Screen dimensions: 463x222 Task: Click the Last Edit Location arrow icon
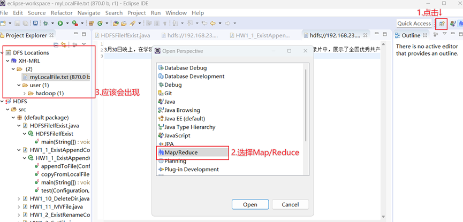point(204,24)
